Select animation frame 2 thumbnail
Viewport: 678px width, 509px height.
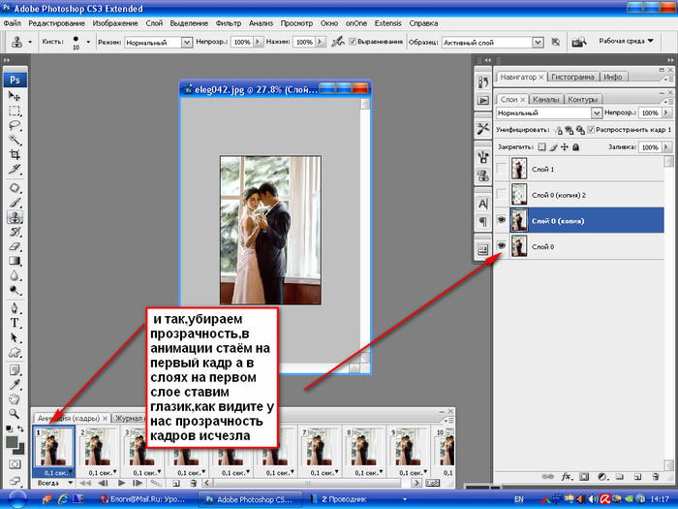point(98,448)
